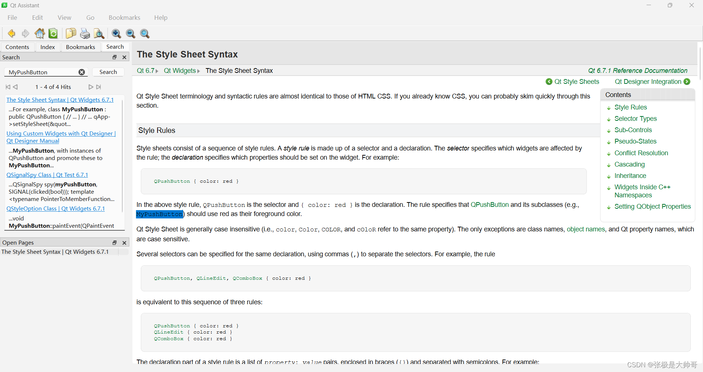Click the Copy selected text icon
The width and height of the screenshot is (703, 372).
(71, 34)
